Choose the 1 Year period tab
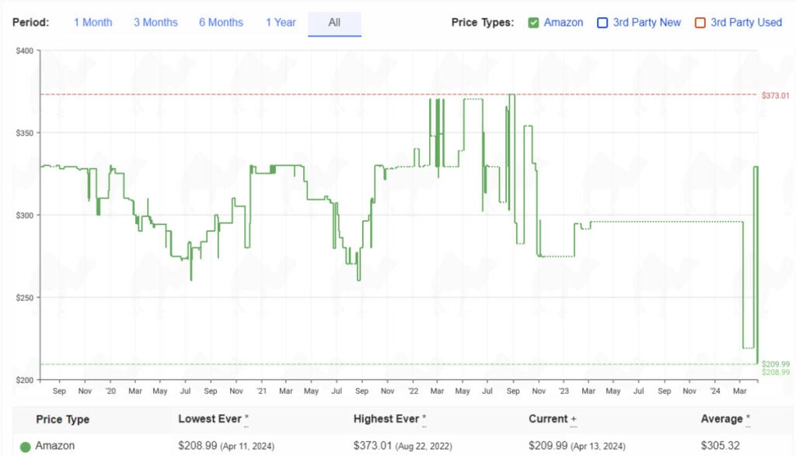Image resolution: width=796 pixels, height=456 pixels. coord(281,23)
